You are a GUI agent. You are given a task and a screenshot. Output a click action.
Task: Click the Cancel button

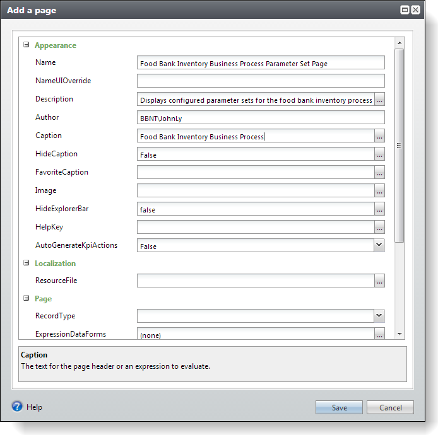pos(390,407)
